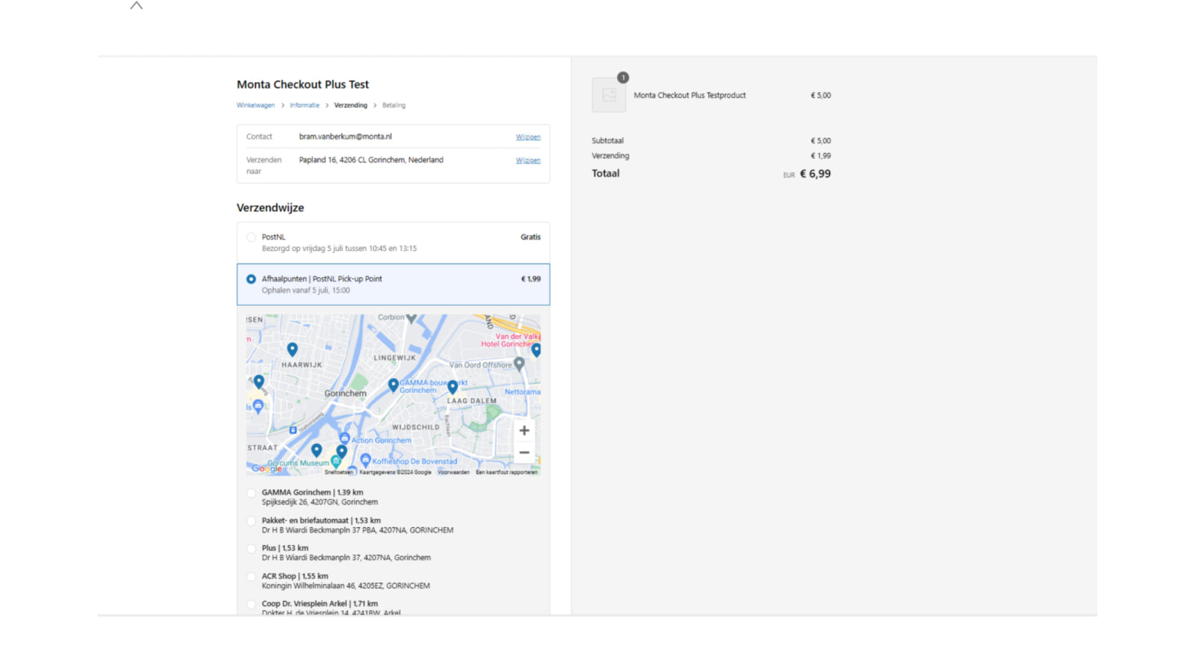Viewport: 1195px width, 672px height.
Task: Click the product image placeholder thumbnail
Action: pos(609,95)
